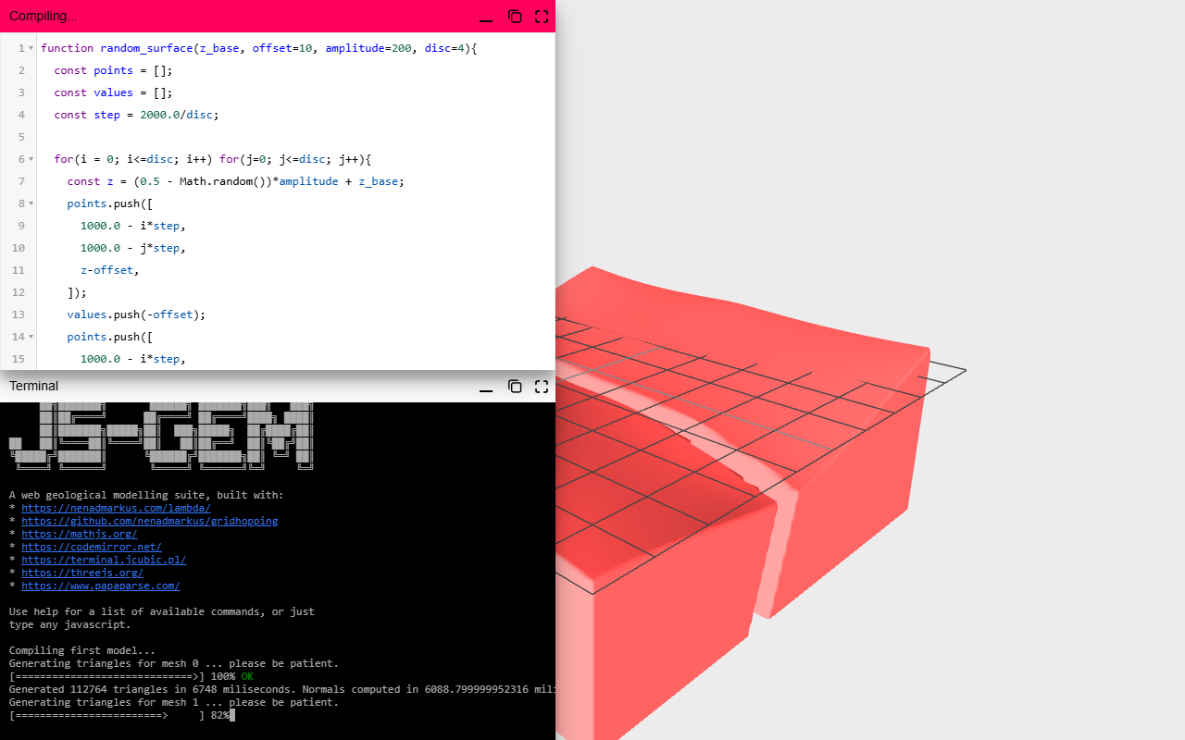
Task: Minimize the Compiling code editor panel
Action: pos(485,17)
